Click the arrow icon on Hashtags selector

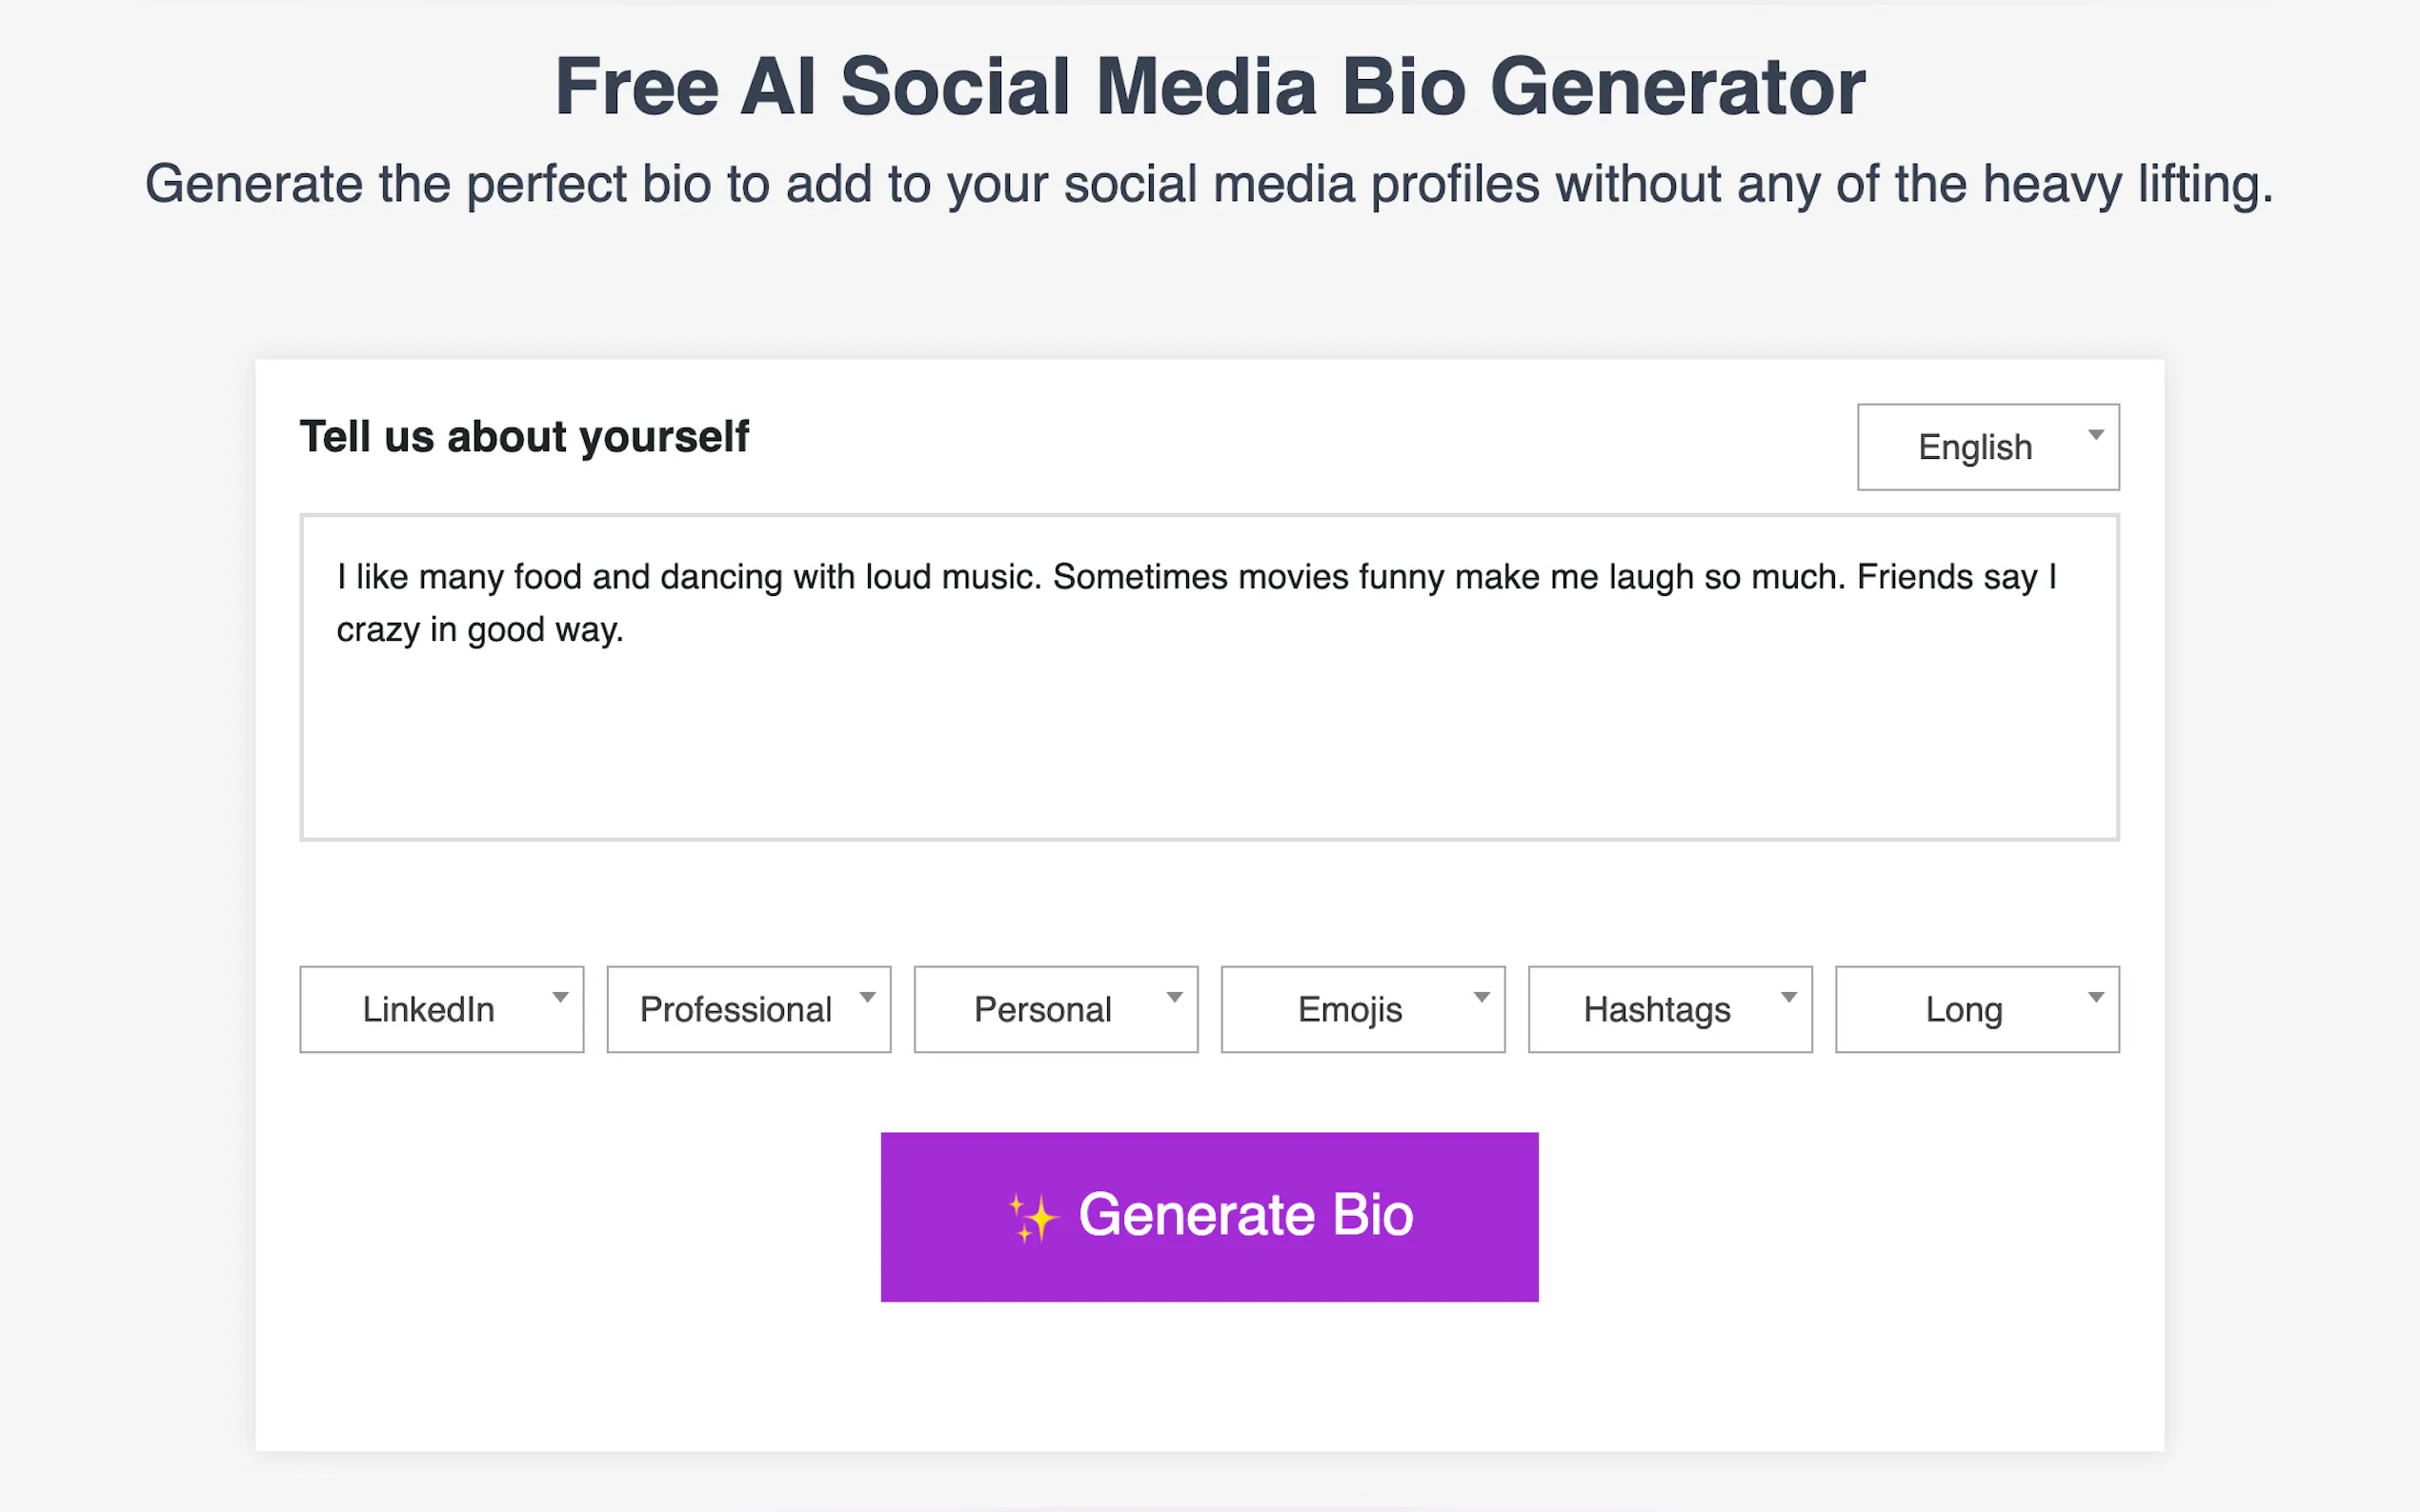[x=1789, y=996]
